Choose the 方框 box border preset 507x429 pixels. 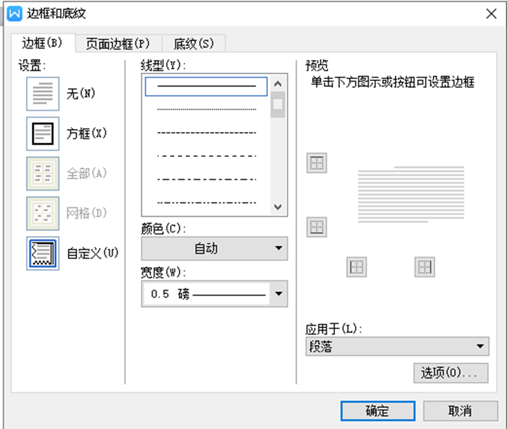pyautogui.click(x=43, y=134)
